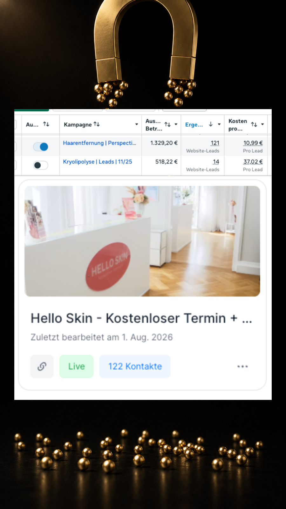Toggle off the Haarentfernung campaign switch
Viewport: 286px width, 509px height.
click(41, 147)
